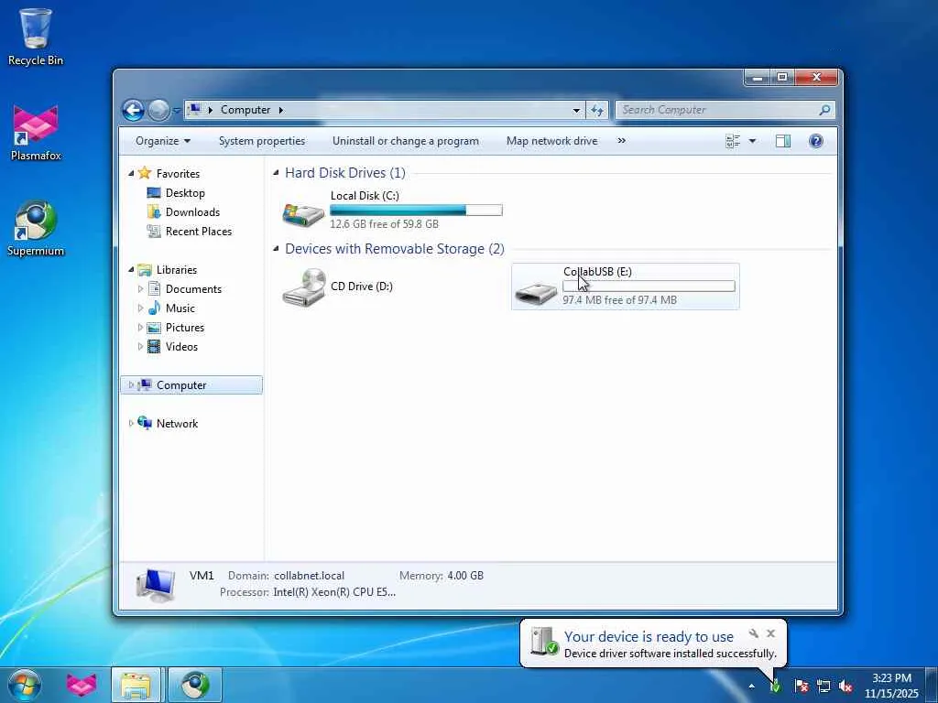Select Recent Places under Favorites
Screen dimensions: 938x703
tap(199, 232)
